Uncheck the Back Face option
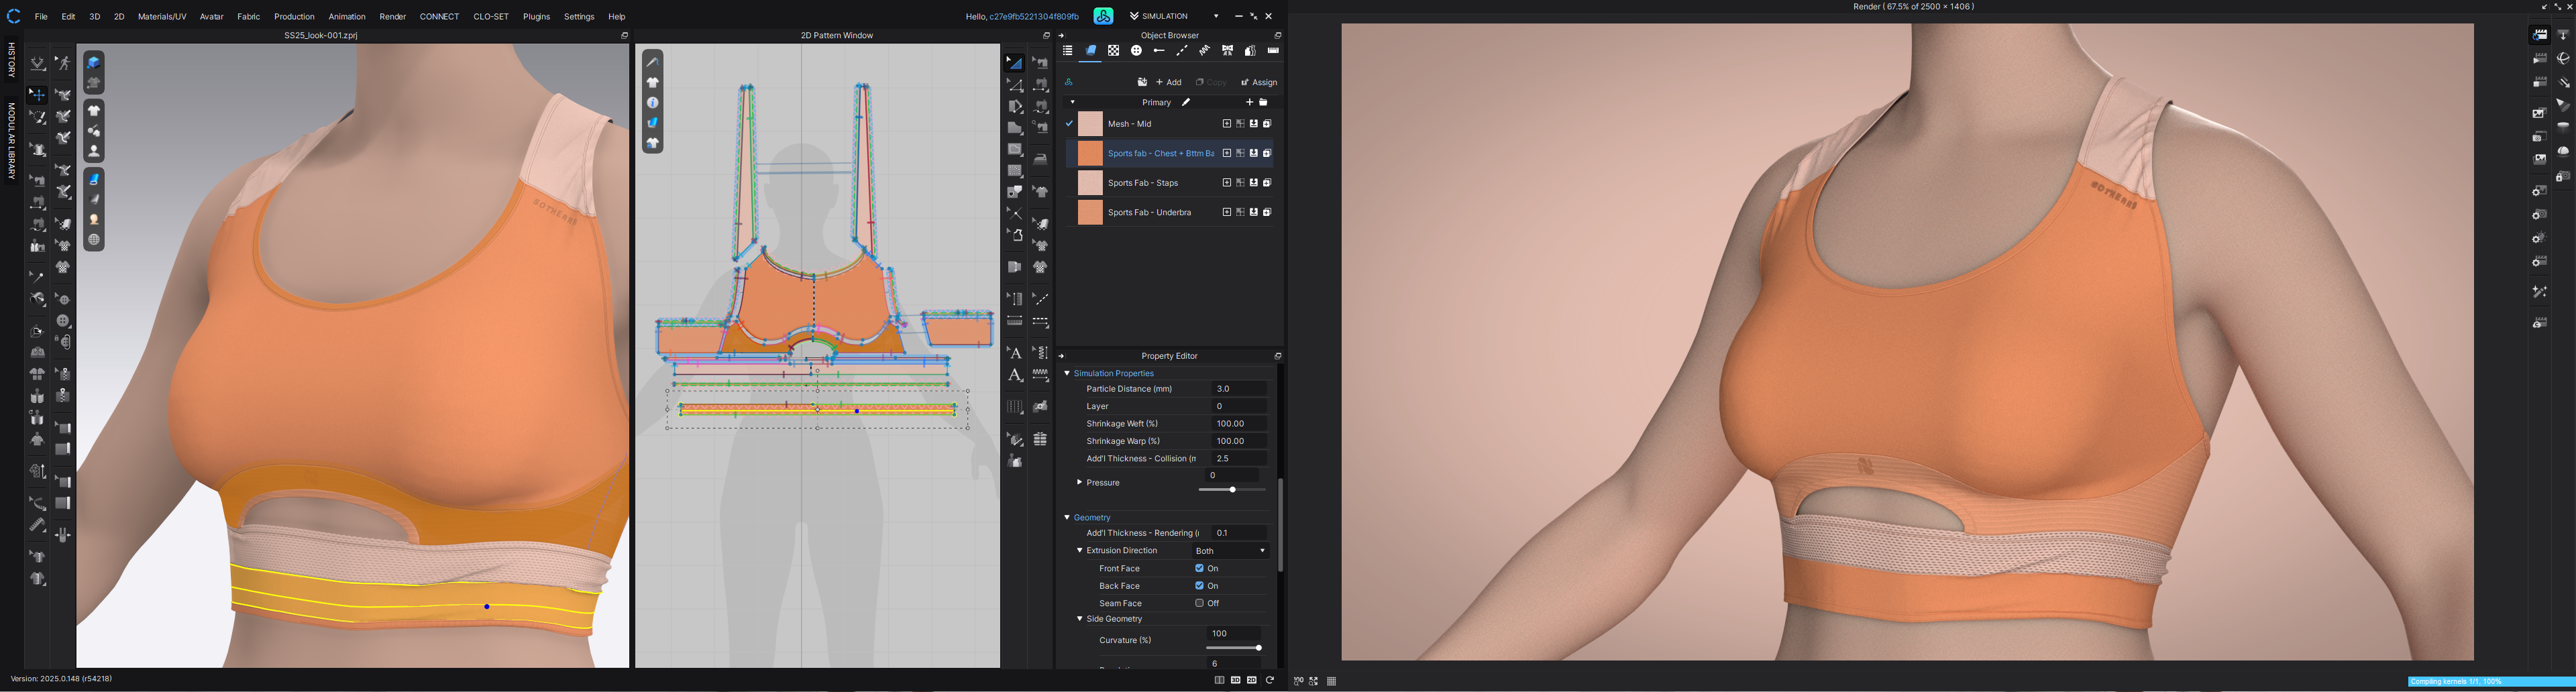 (1199, 586)
